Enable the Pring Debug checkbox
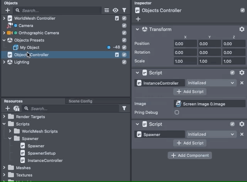247x182 pixels. [177, 112]
